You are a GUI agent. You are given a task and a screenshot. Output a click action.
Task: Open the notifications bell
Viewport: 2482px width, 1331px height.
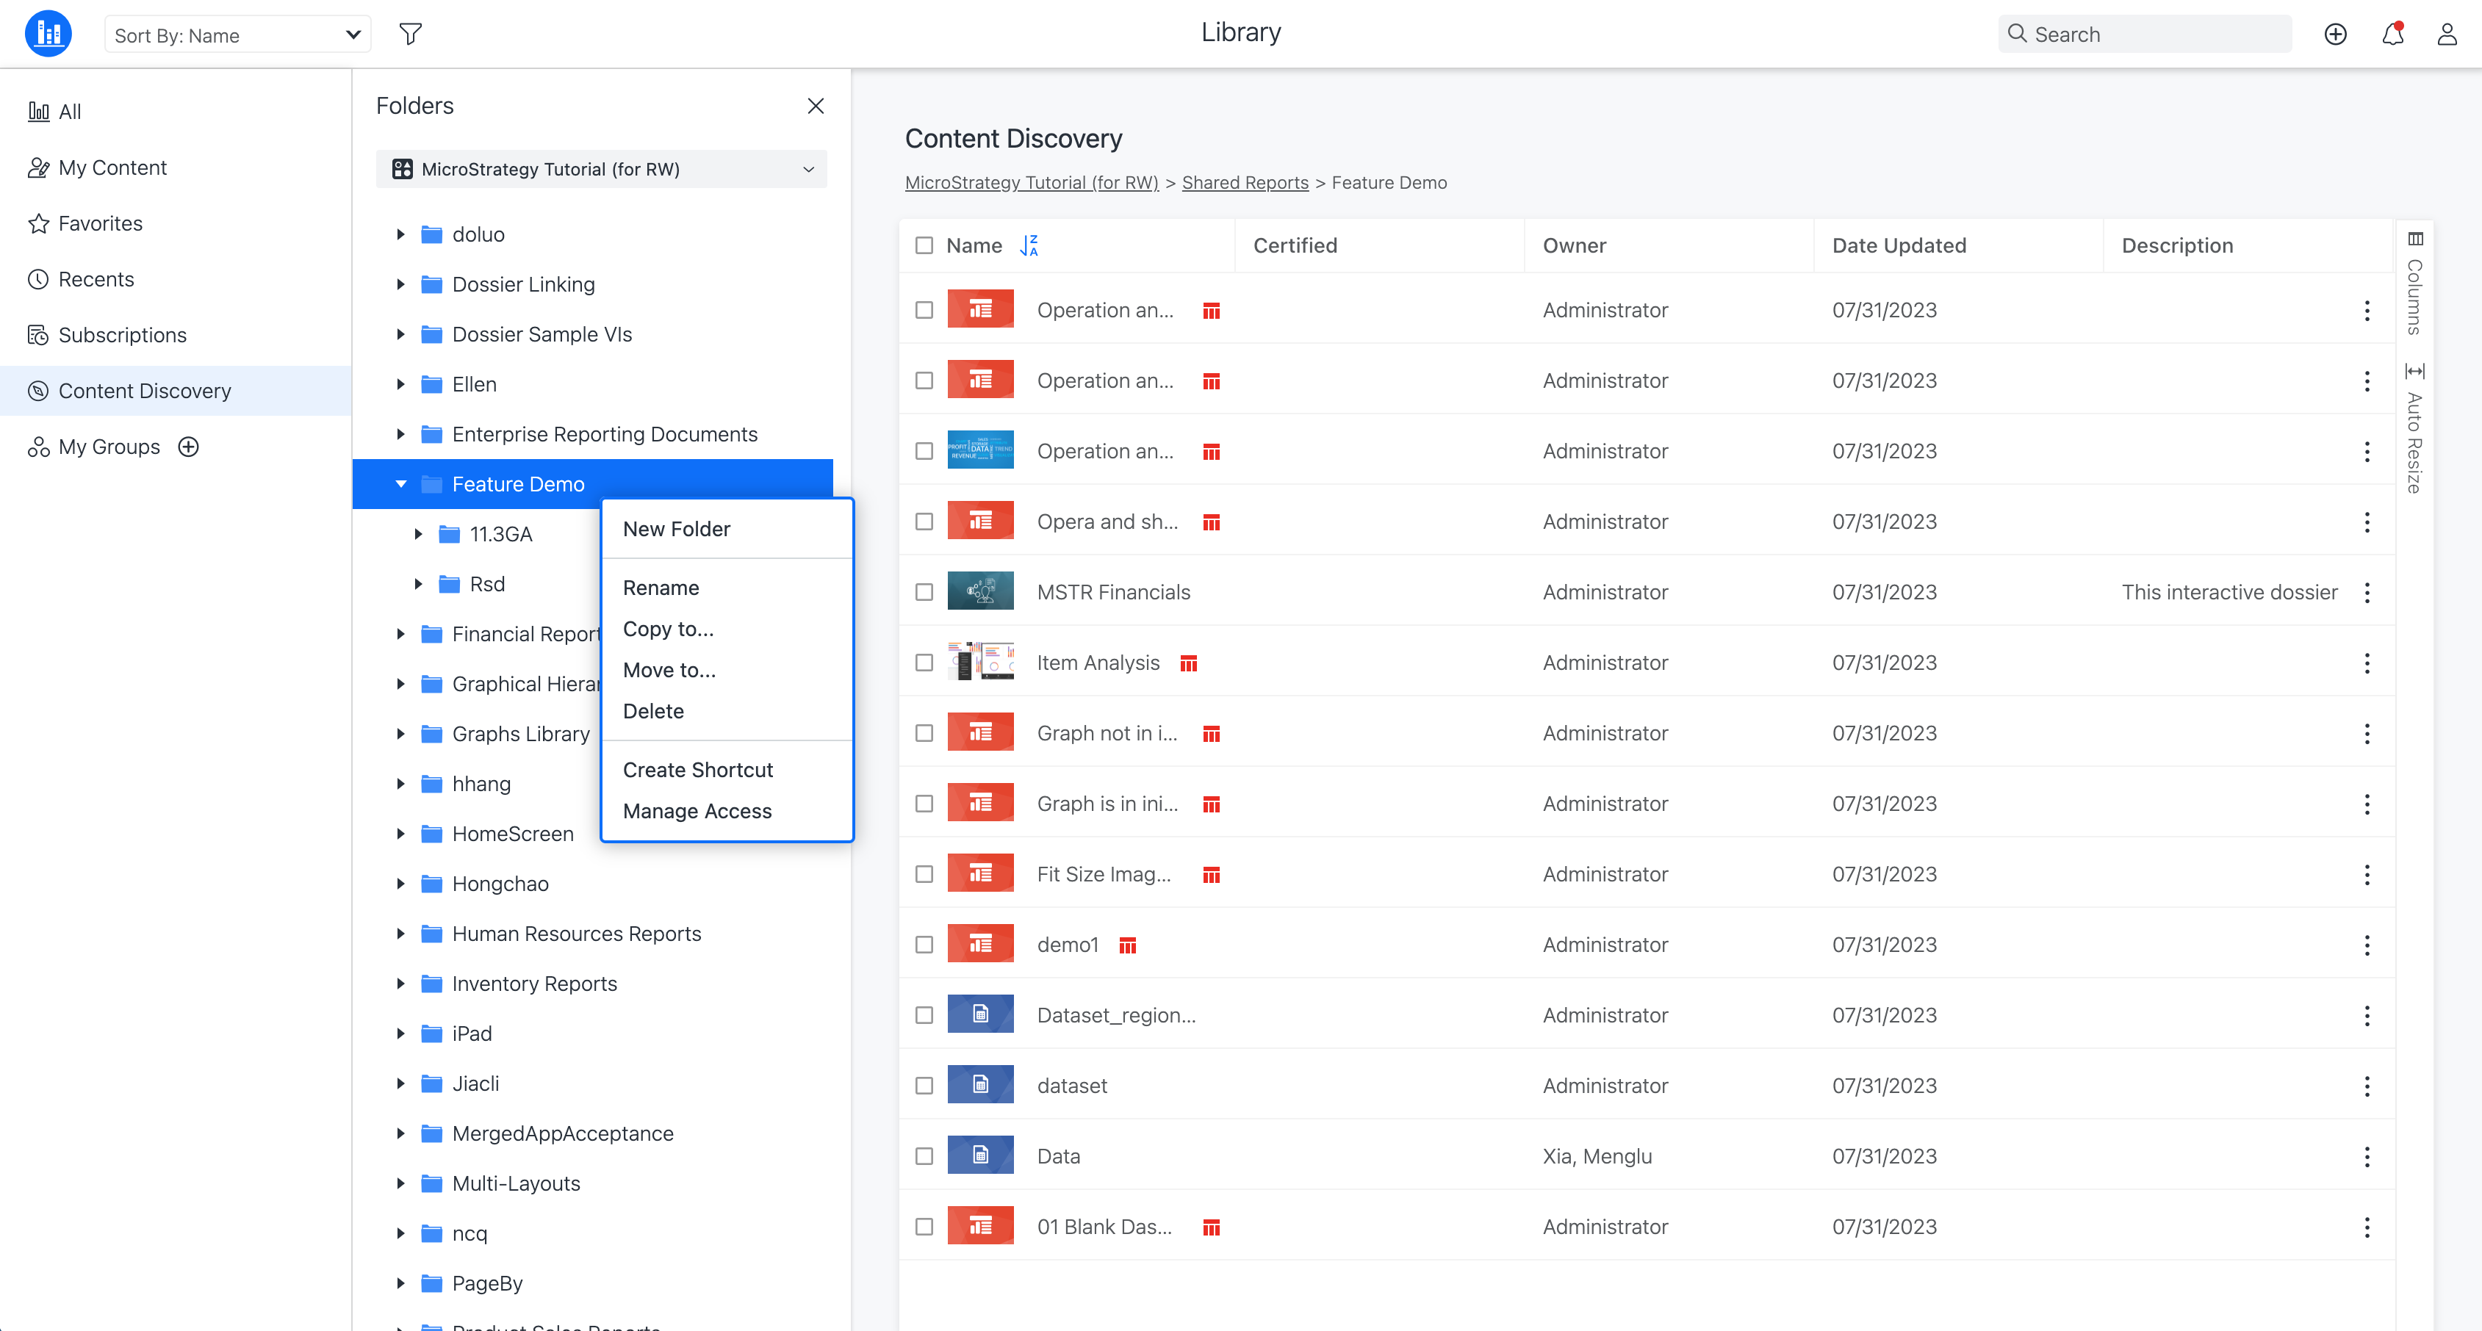point(2392,35)
